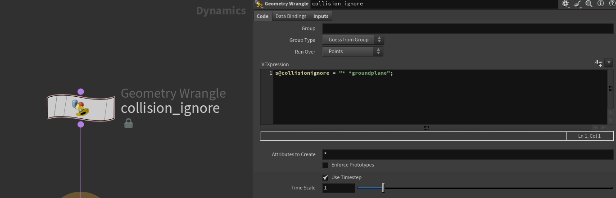The height and width of the screenshot is (198, 616).
Task: Expand the VEXpression options dropdown arrow
Action: 609,63
